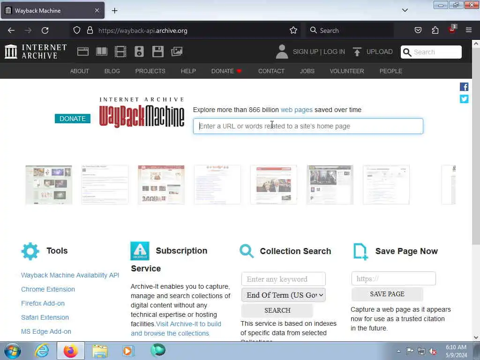Open the Extensions puzzle icon
The image size is (480, 360).
click(435, 30)
